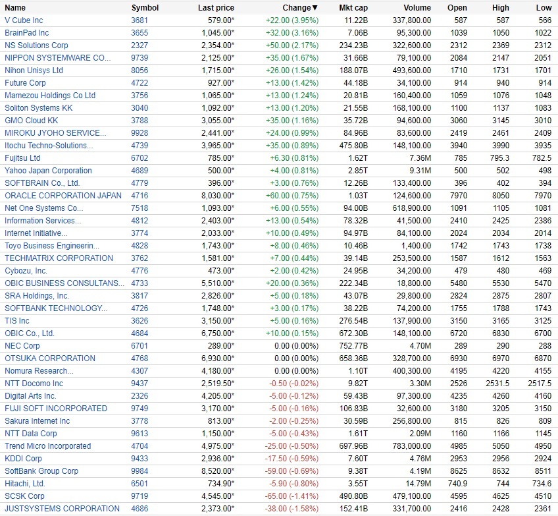Sort by Volume column header
Viewport: 558px width, 516px height.
(417, 8)
